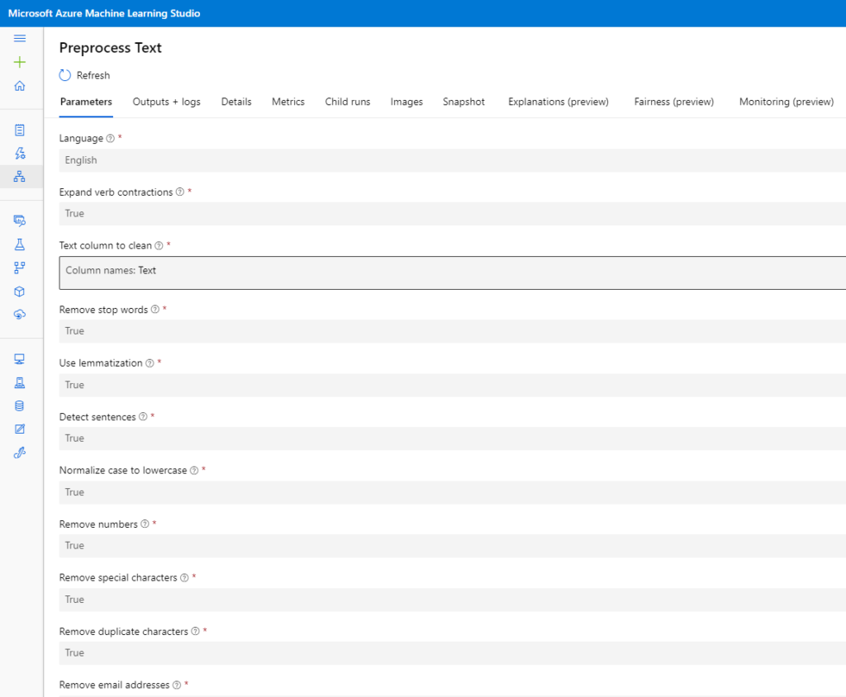Click help icon beside Remove stop words

(x=154, y=310)
